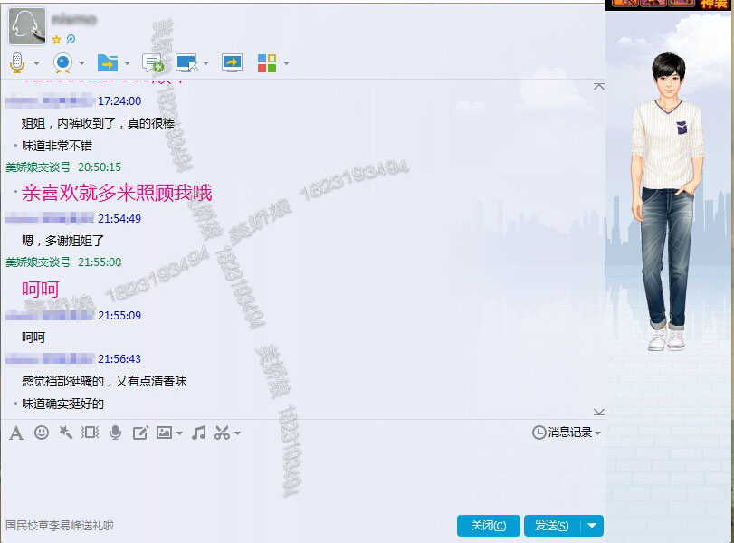Click the 关闭(C) button
Viewport: 734px width, 543px height.
[x=488, y=526]
